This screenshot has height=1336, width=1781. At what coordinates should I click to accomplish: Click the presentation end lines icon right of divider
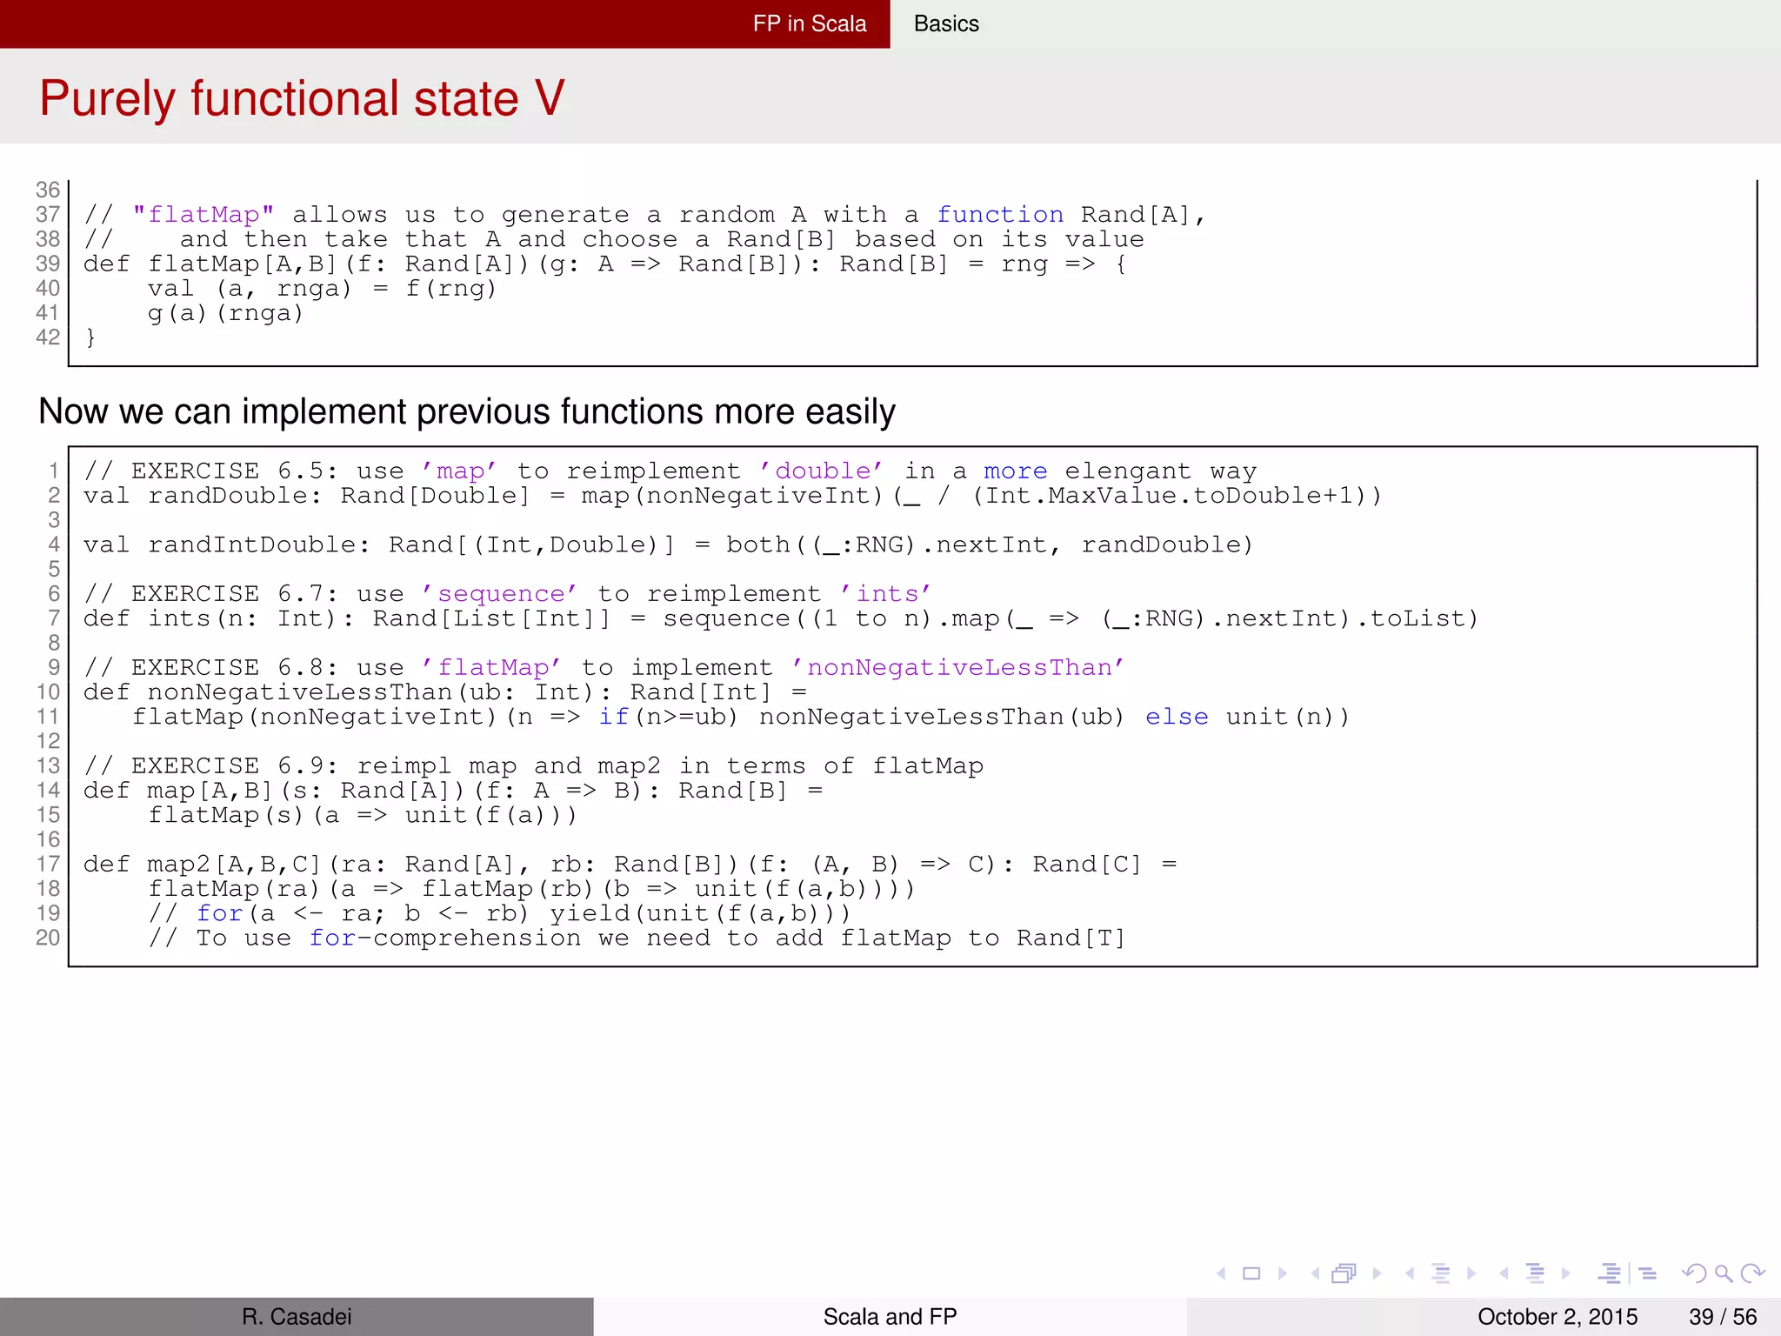tap(1648, 1273)
